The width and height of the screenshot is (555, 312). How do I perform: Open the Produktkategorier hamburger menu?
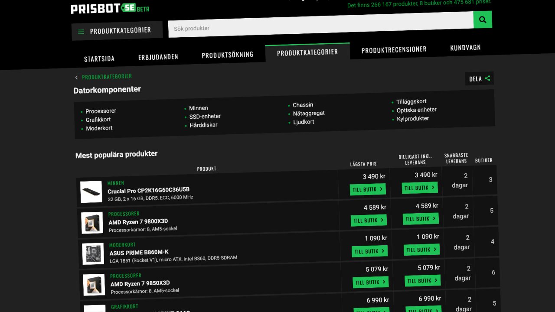tap(117, 31)
